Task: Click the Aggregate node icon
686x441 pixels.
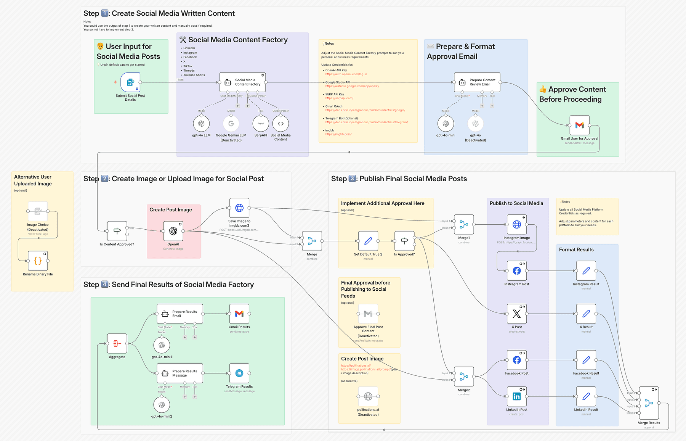Action: pyautogui.click(x=117, y=344)
